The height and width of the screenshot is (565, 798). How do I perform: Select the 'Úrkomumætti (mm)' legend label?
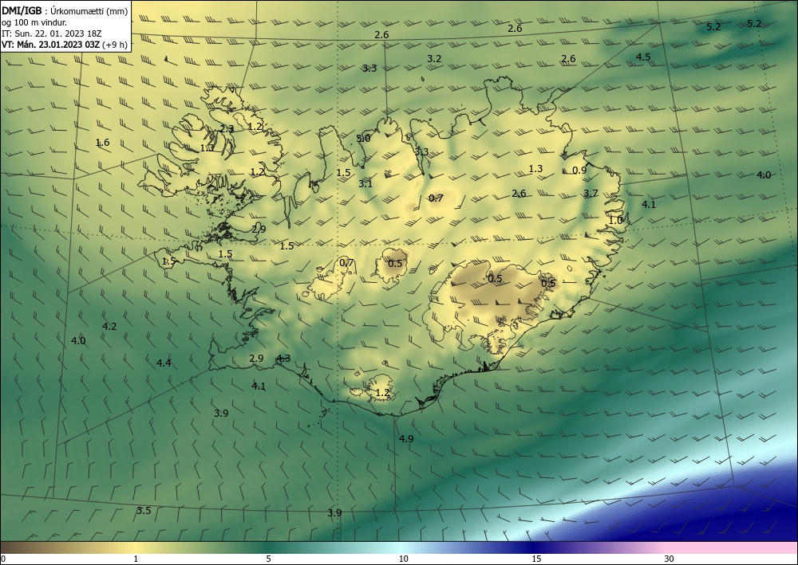tap(89, 11)
